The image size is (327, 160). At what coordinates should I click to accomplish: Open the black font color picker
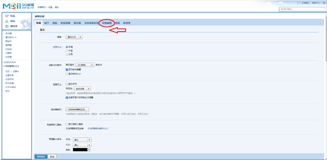(x=81, y=150)
